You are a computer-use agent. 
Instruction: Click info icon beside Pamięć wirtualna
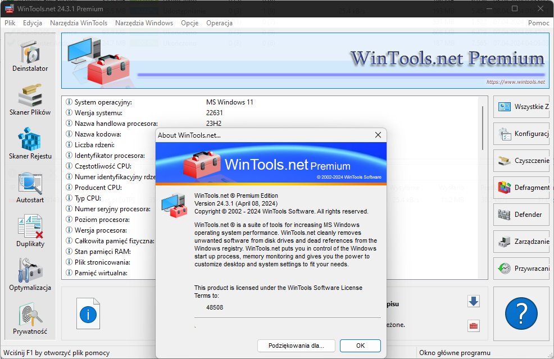[x=69, y=272]
